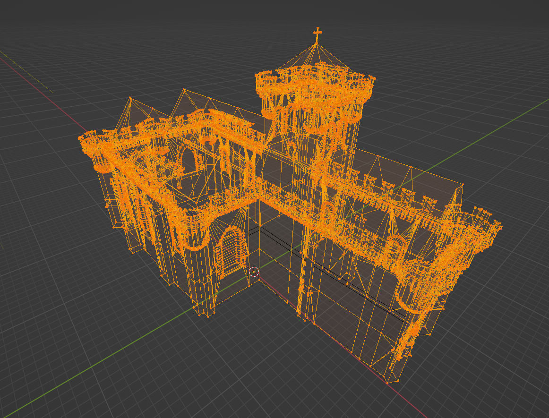Viewport: 549px width, 418px height.
Task: Click the red-white 3D cursor at castle base
Action: (254, 271)
